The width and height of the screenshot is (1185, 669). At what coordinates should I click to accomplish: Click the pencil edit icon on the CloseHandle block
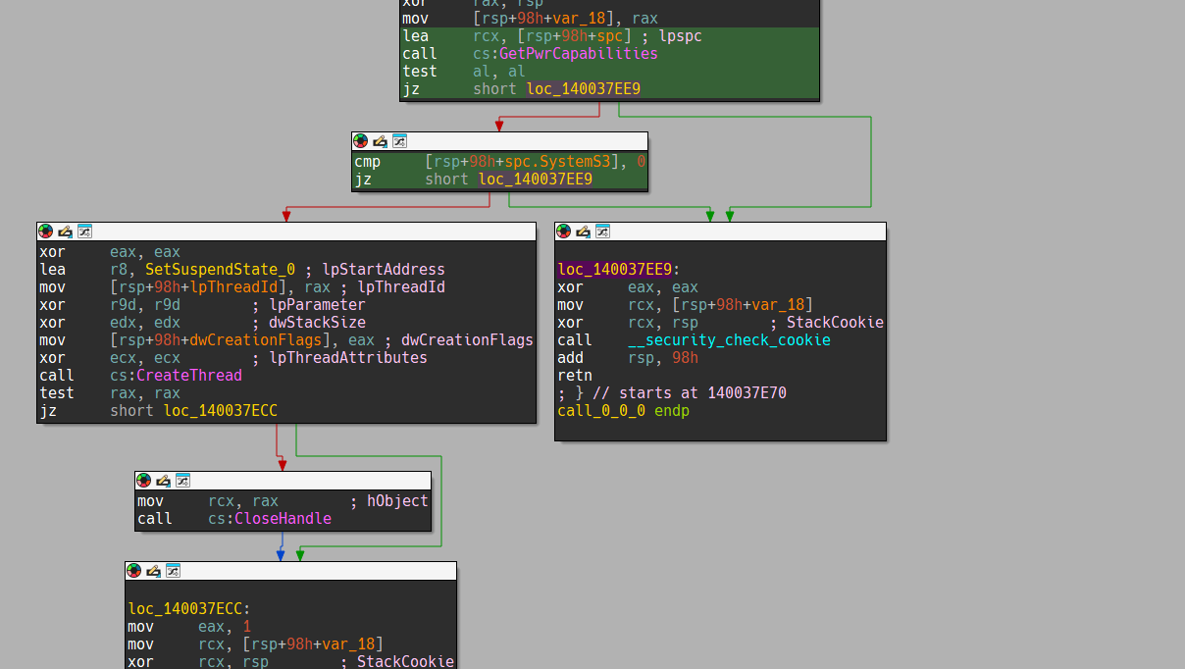coord(163,481)
